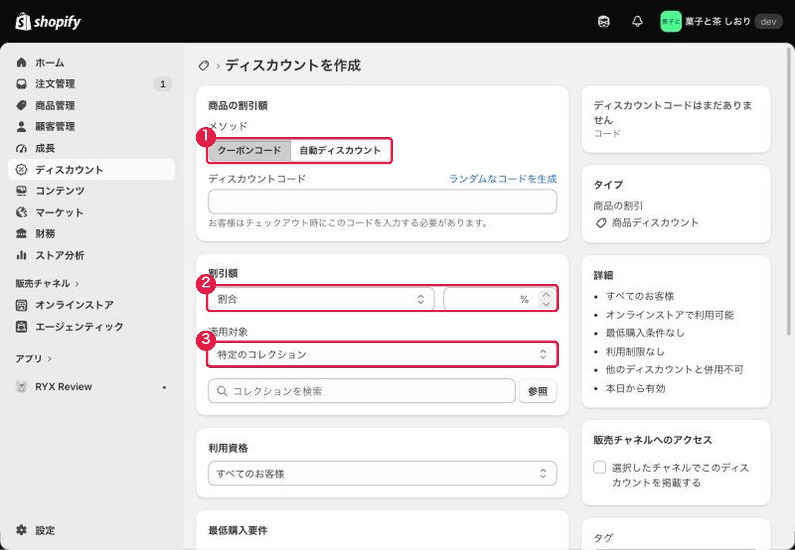Image resolution: width=795 pixels, height=550 pixels.
Task: Click the 注文管理 inbox icon
Action: point(21,84)
